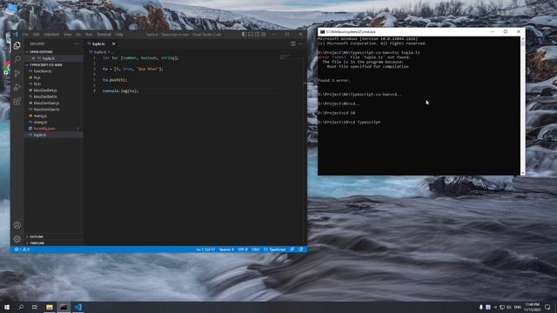
Task: Open the Accounts icon in VS Code
Action: click(x=17, y=225)
